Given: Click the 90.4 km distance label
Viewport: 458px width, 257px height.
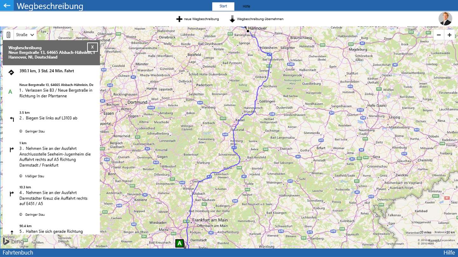Looking at the screenshot, I should 25,226.
